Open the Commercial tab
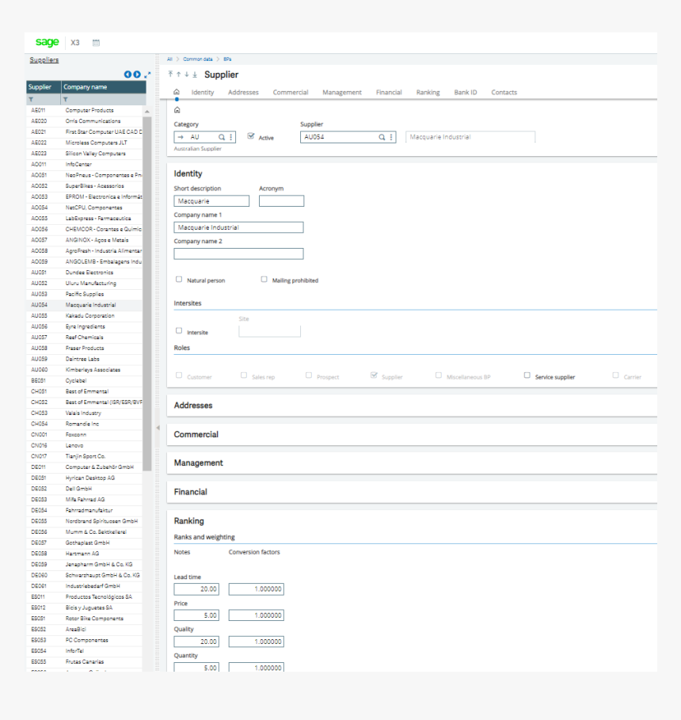Image resolution: width=681 pixels, height=720 pixels. (x=291, y=93)
